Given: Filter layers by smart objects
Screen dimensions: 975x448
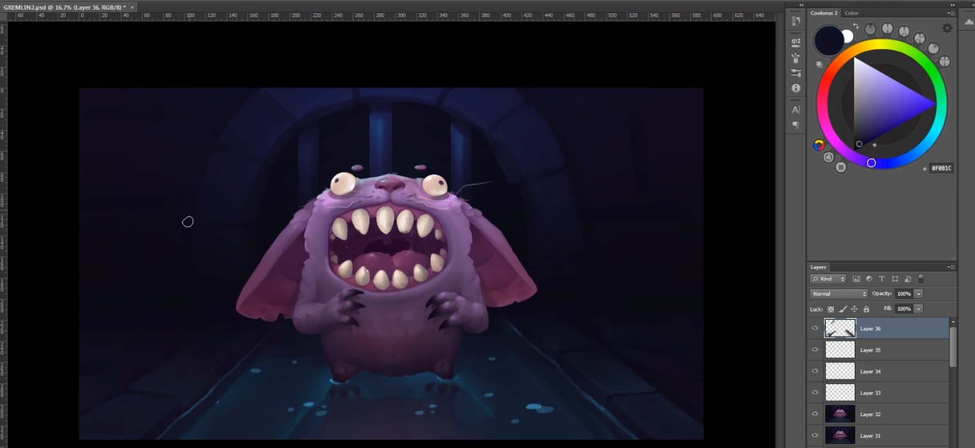Looking at the screenshot, I should pos(908,279).
